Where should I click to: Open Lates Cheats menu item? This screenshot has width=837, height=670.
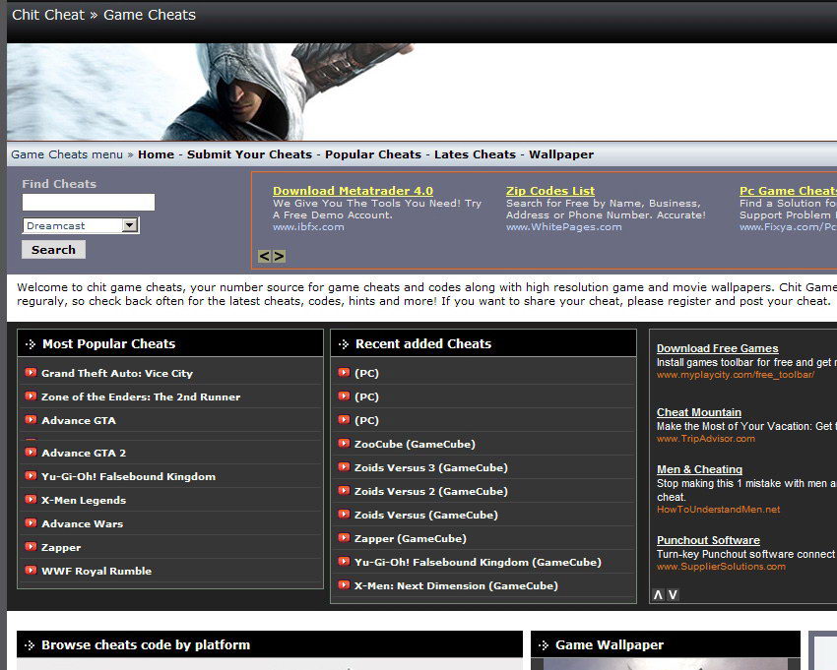(x=475, y=154)
